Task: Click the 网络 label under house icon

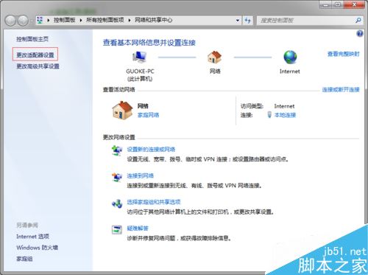Action: point(215,72)
